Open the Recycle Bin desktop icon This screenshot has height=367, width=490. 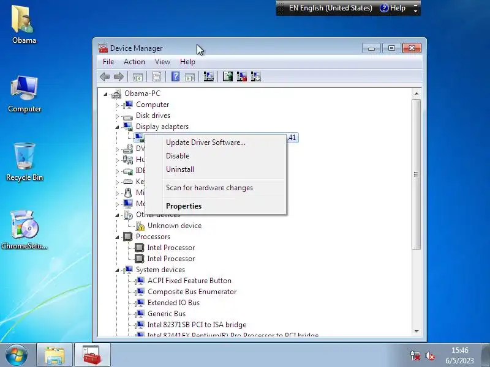point(24,161)
